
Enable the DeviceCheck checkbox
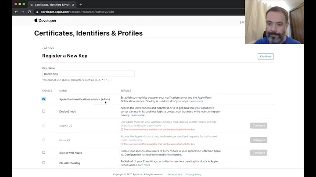[43, 111]
